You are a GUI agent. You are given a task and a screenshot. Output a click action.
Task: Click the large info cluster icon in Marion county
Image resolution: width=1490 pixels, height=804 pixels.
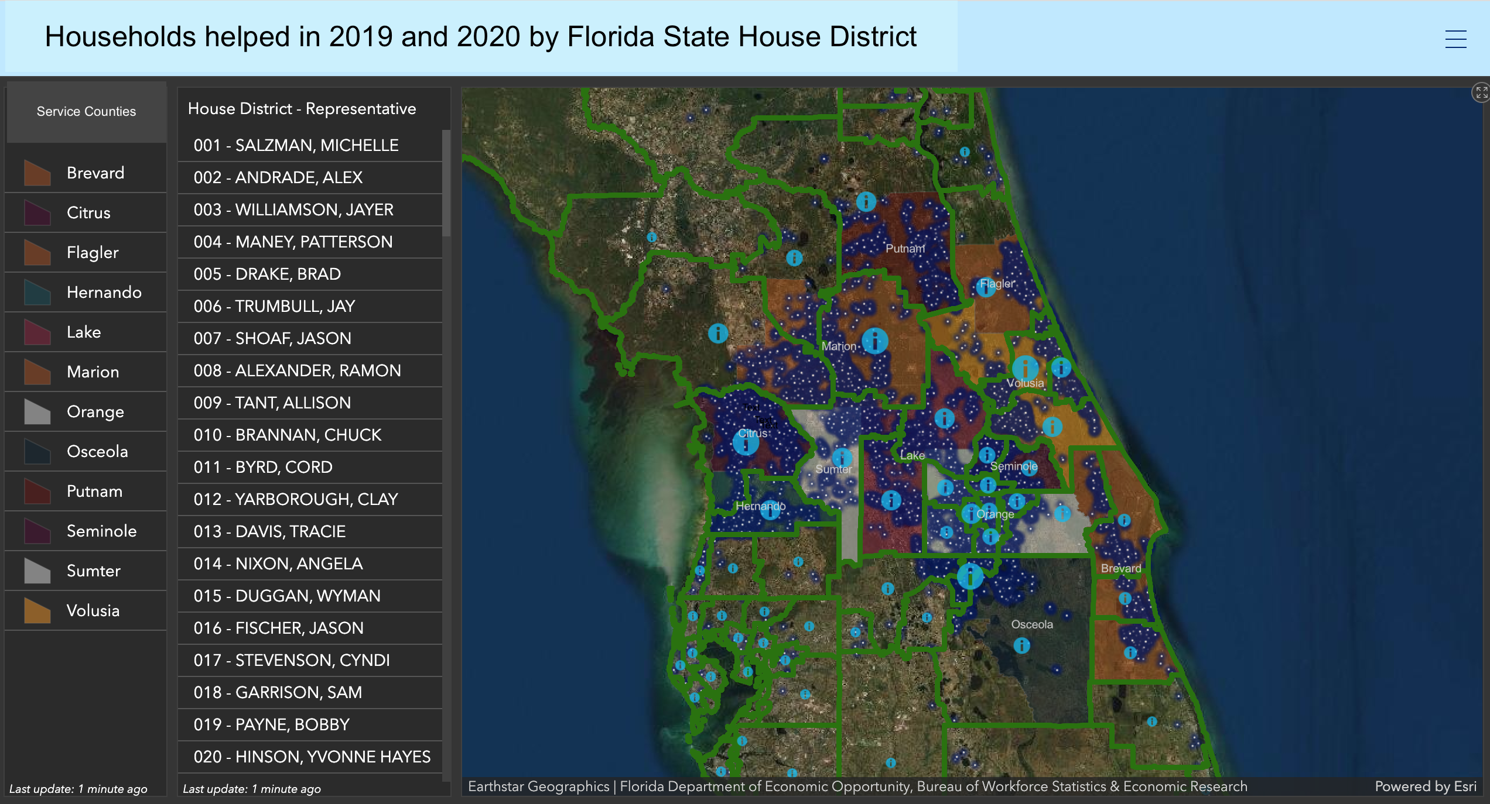[875, 342]
